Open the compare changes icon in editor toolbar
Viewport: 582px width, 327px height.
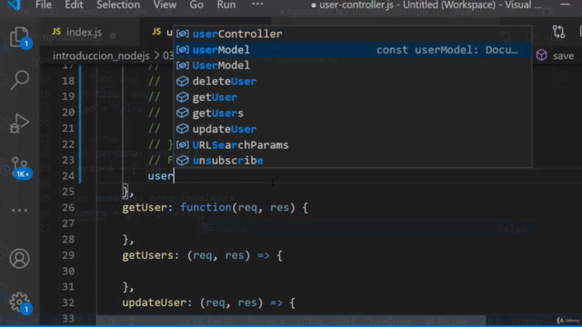tap(558, 32)
